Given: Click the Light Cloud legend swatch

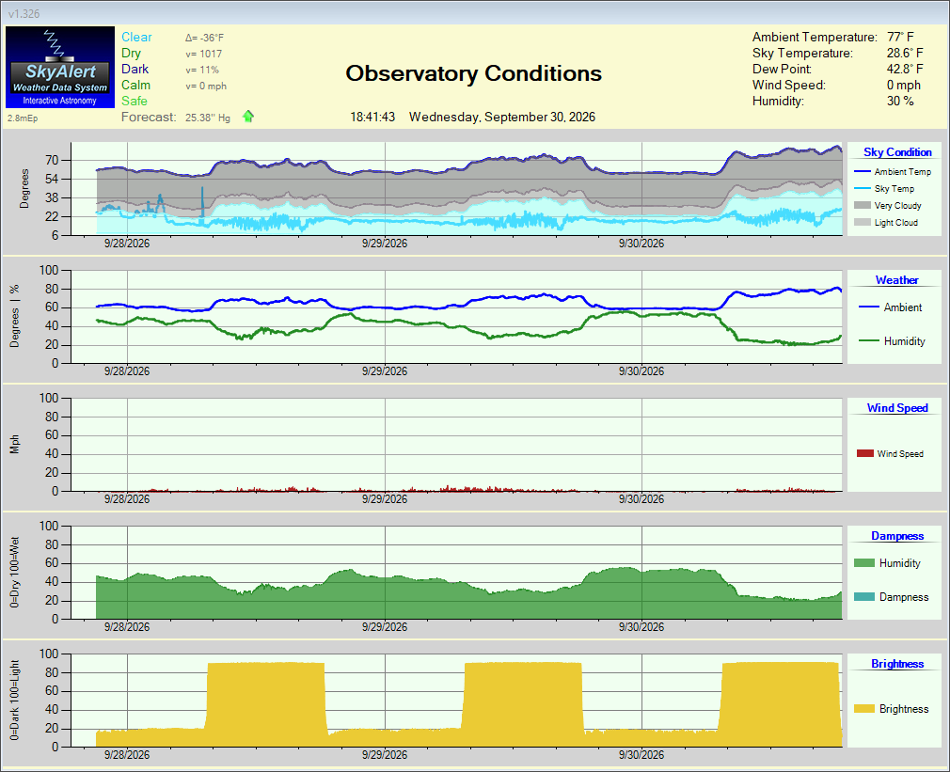Looking at the screenshot, I should tap(862, 222).
